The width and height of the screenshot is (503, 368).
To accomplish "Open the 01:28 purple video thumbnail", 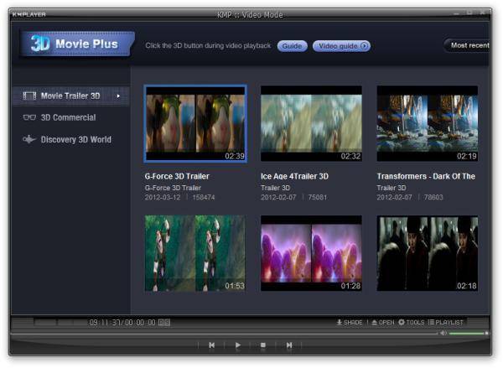I will click(311, 253).
